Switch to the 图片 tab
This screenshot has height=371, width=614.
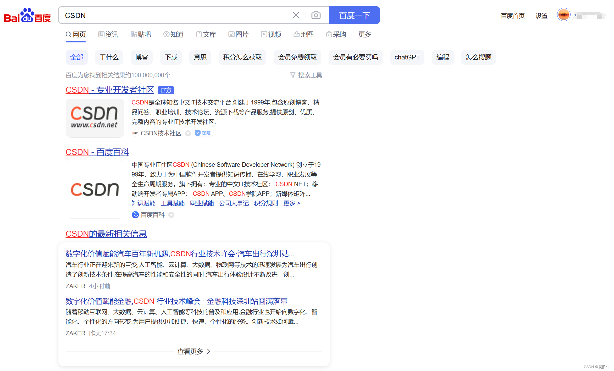click(238, 35)
